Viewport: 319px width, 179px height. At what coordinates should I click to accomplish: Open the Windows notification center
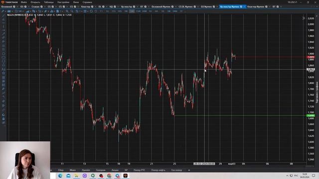(x=314, y=176)
